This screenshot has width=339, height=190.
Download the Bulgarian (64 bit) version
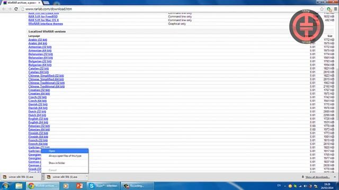(40, 65)
